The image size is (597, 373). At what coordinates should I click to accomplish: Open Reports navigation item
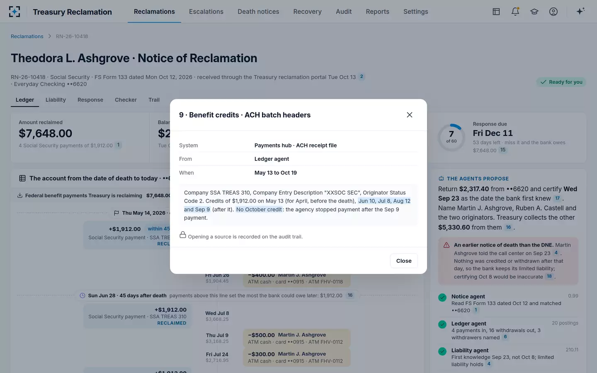(x=377, y=12)
